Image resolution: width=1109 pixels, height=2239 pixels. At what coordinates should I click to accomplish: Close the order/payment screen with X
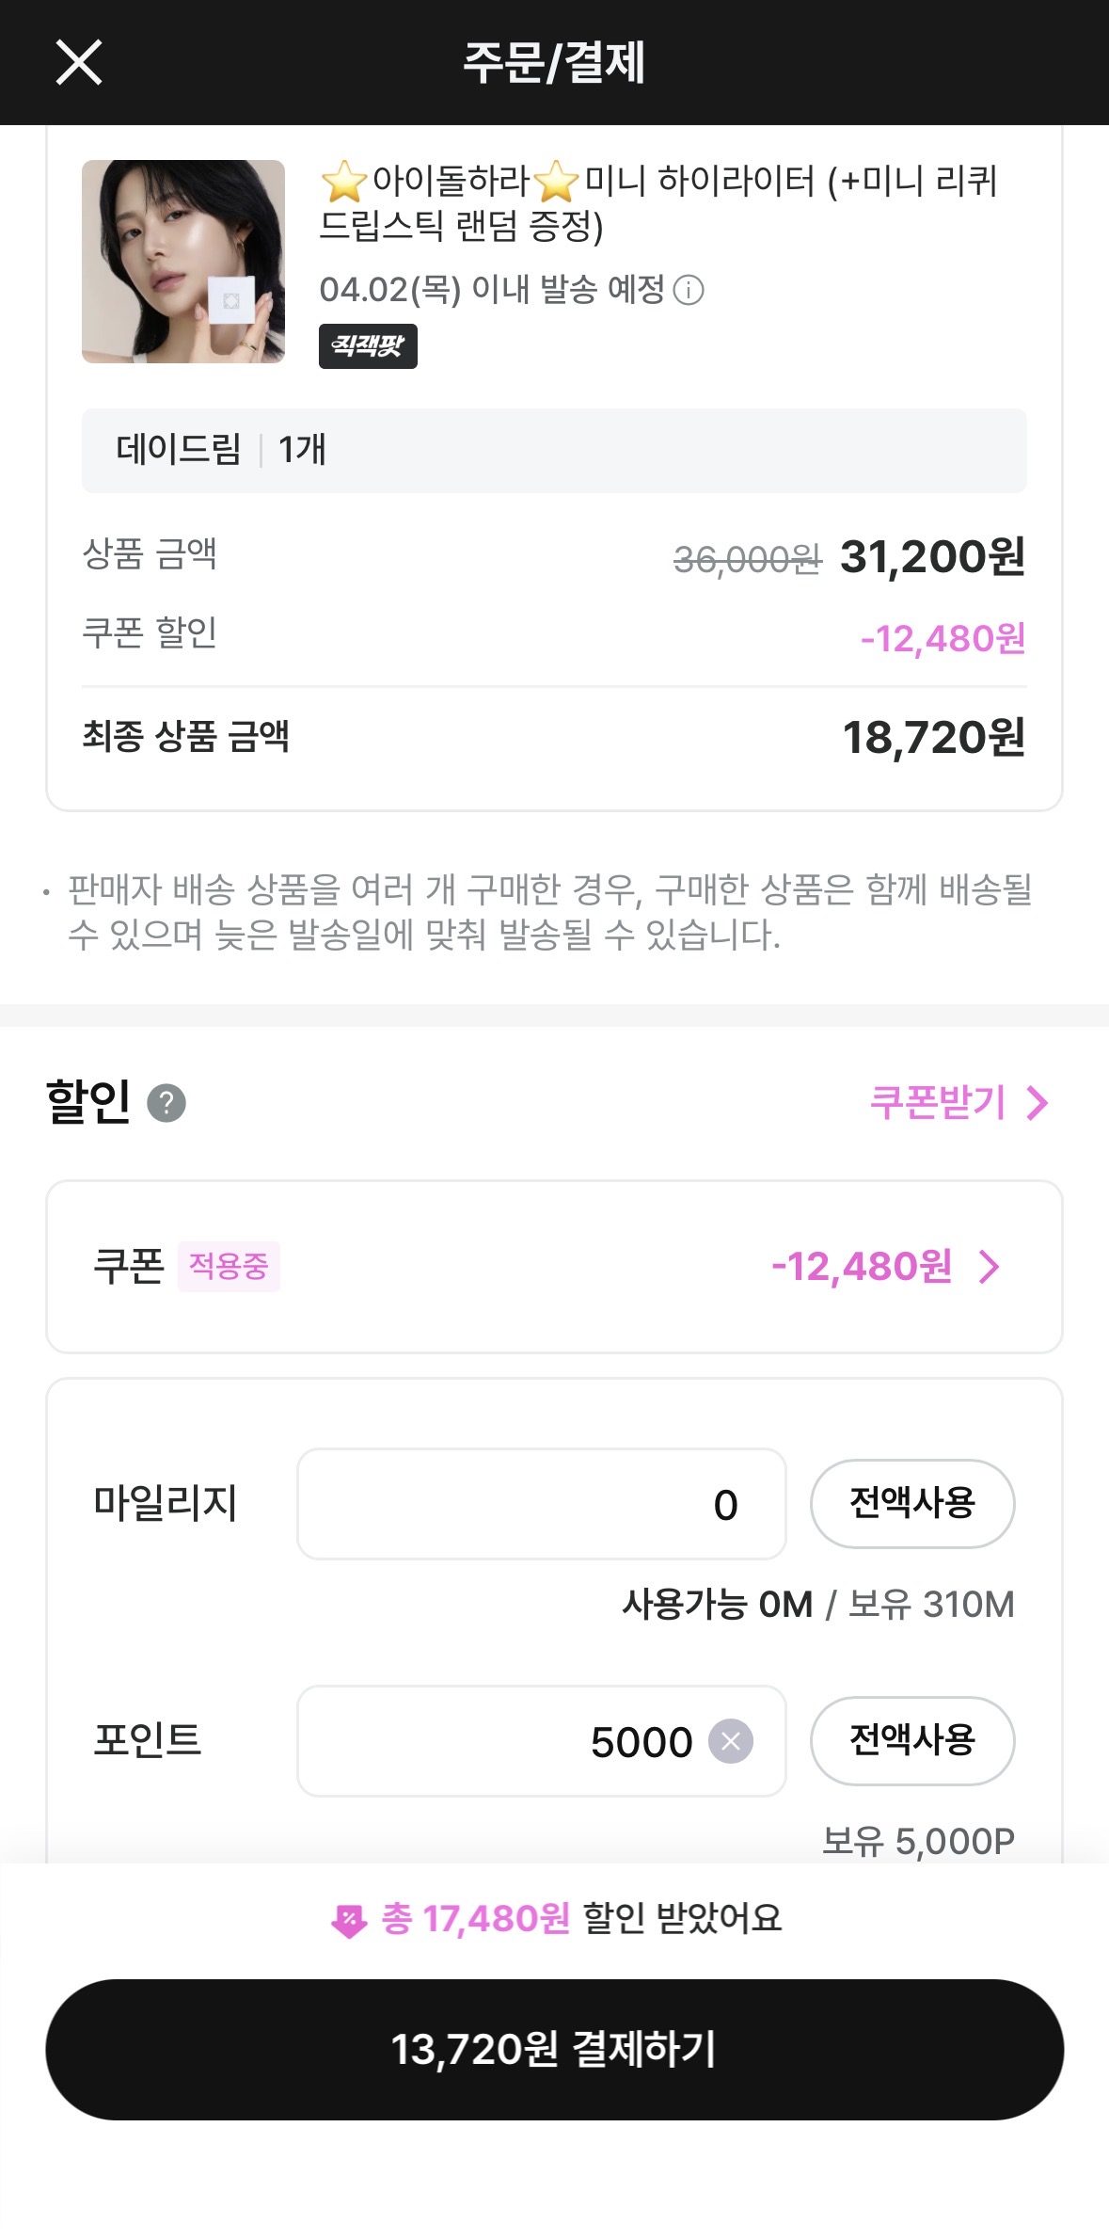(x=79, y=63)
